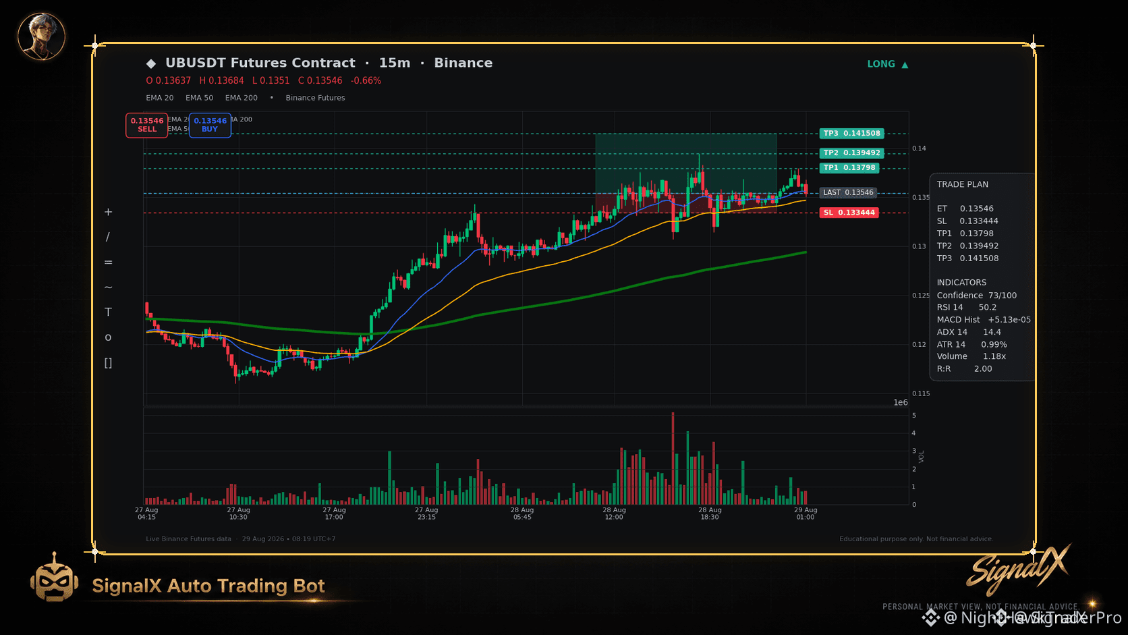Viewport: 1128px width, 635px height.
Task: Click the VOL axis label
Action: pos(922,457)
